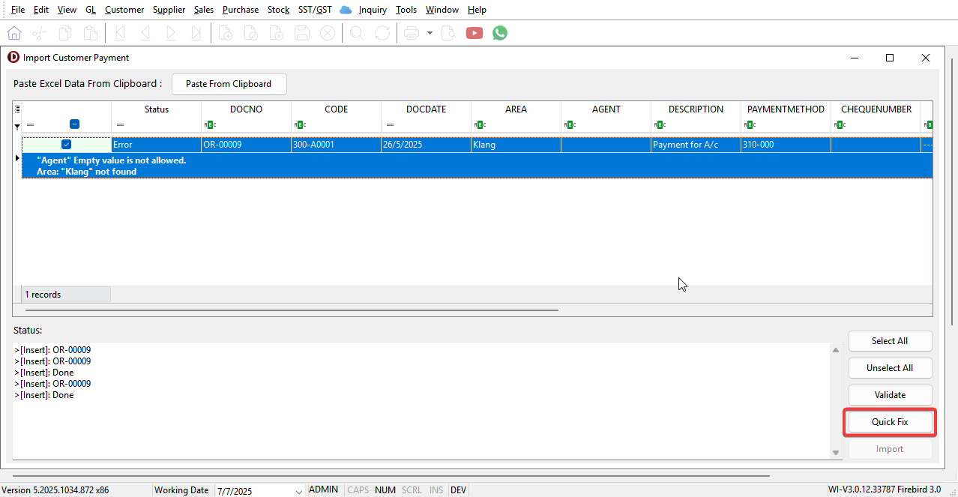Collapse the error detail row arrow
Viewport: 958px width, 497px height.
(17, 158)
